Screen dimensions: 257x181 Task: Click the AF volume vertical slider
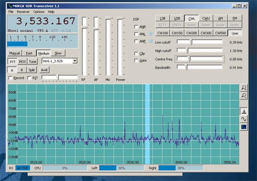click(96, 28)
